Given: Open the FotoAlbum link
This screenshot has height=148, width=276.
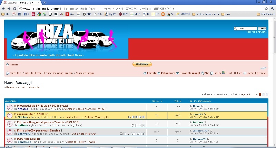Looking at the screenshot, I should [166, 73].
